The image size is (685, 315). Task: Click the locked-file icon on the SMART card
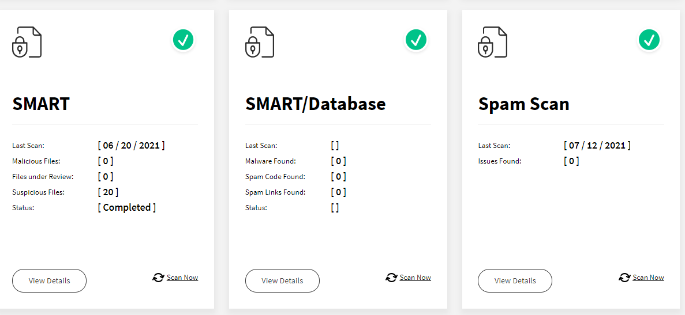coord(27,42)
